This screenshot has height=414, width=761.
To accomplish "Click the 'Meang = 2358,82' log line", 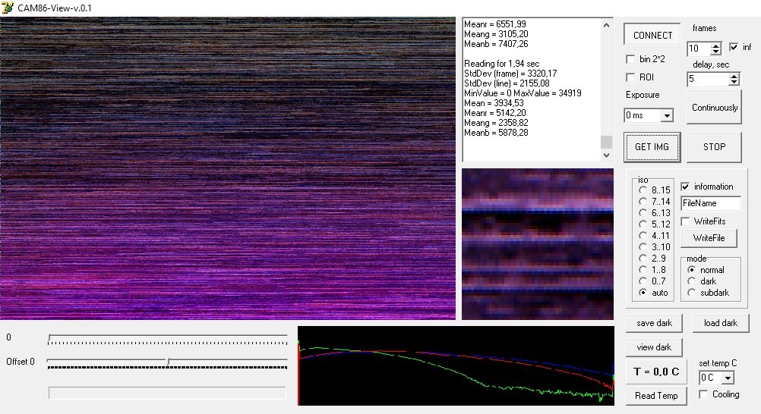I will (496, 123).
